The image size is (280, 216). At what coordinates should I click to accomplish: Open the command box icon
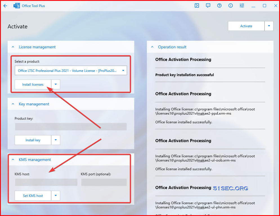(x=197, y=6)
